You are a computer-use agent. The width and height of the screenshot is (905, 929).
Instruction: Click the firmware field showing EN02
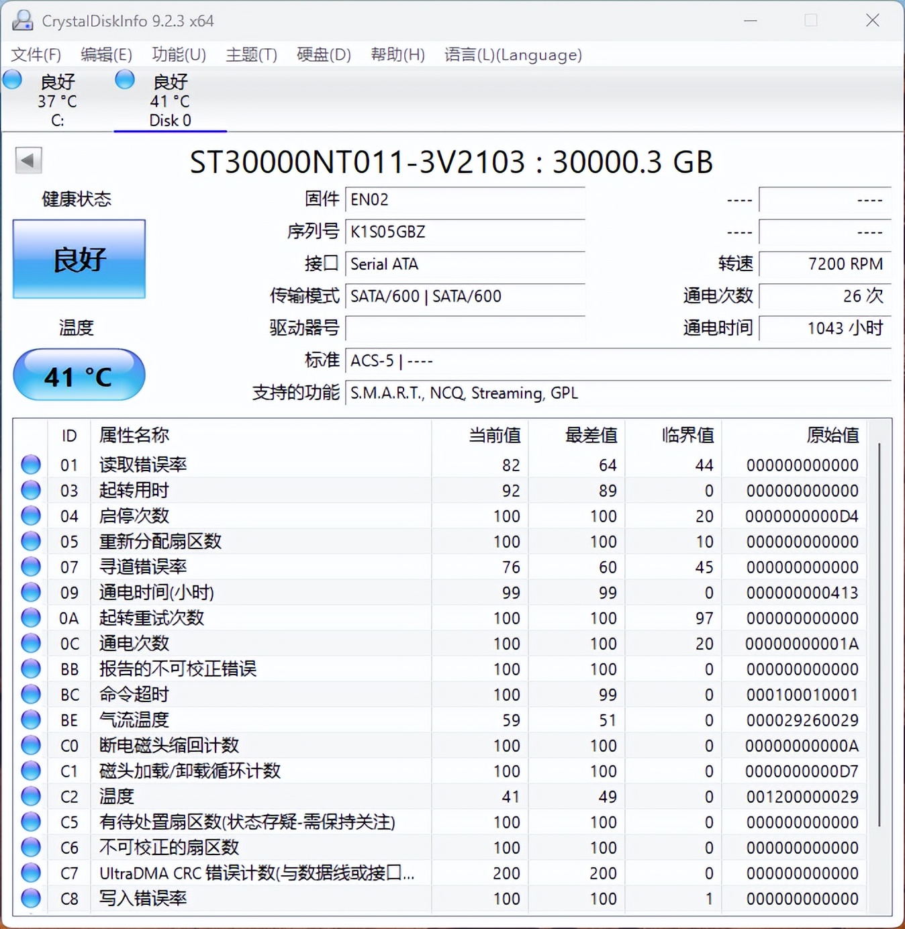(x=465, y=199)
